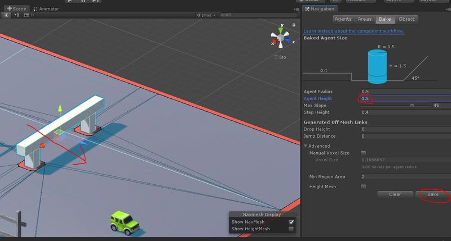Toggle scene lighting sun icon
This screenshot has height=241, width=451.
tap(6, 15)
